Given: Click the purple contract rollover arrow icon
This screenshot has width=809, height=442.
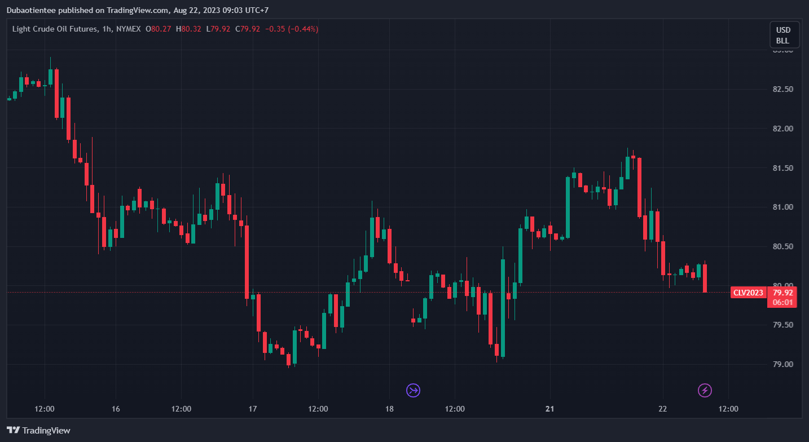Looking at the screenshot, I should [x=414, y=390].
